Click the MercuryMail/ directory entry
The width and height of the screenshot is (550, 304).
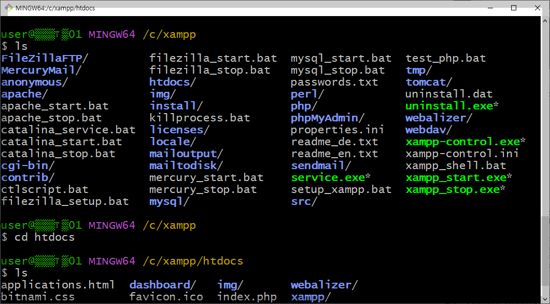41,70
